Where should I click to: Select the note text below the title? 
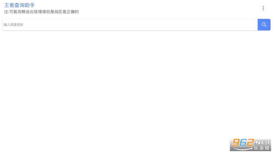(x=42, y=12)
